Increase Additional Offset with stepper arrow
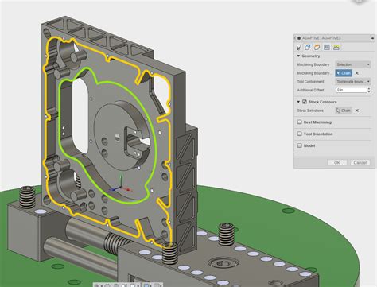Screen dimensions: 377x287 point(369,88)
